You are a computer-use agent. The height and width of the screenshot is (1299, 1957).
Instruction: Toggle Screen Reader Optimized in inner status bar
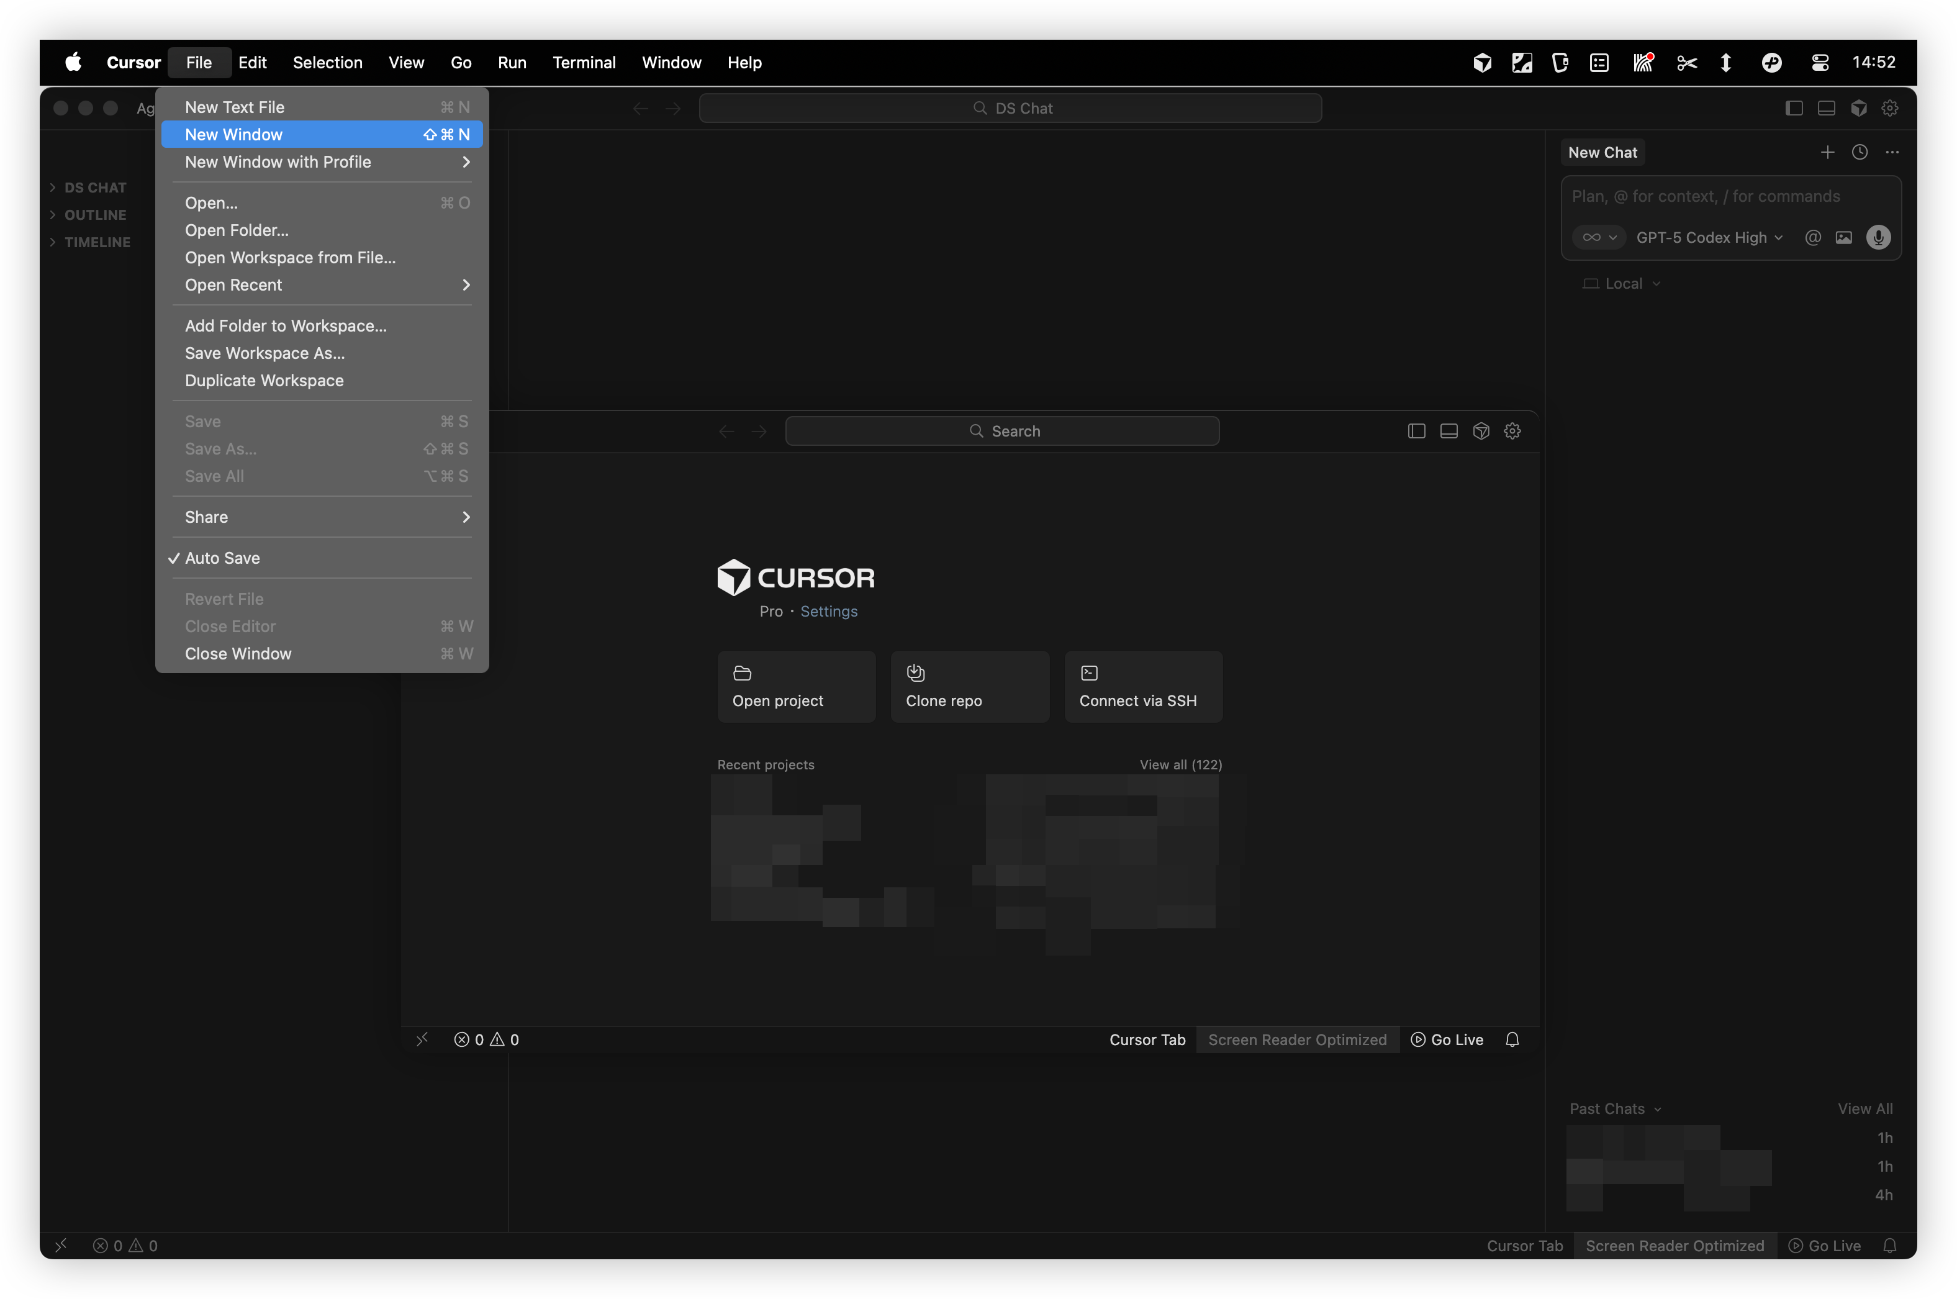coord(1297,1039)
